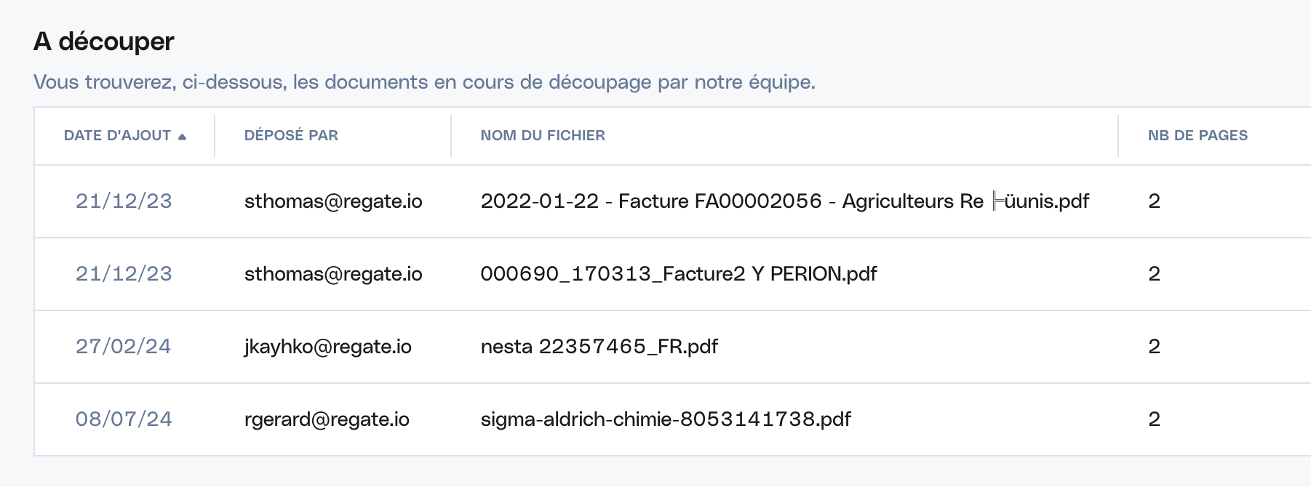
Task: Click the NOM DU FICHIER column header
Action: tap(543, 136)
